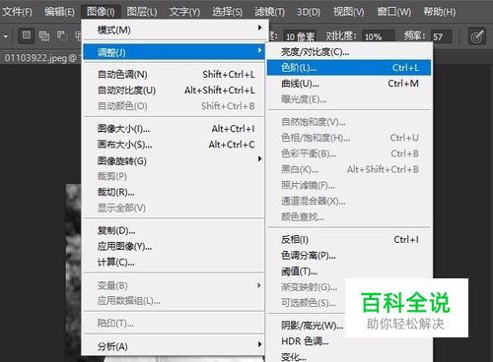Choose 自动色调(N)
The width and height of the screenshot is (493, 362).
[174, 75]
